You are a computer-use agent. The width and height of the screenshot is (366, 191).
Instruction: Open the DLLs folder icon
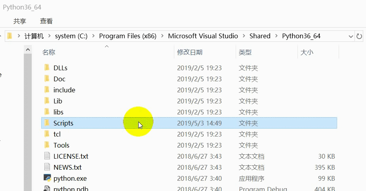click(47, 68)
